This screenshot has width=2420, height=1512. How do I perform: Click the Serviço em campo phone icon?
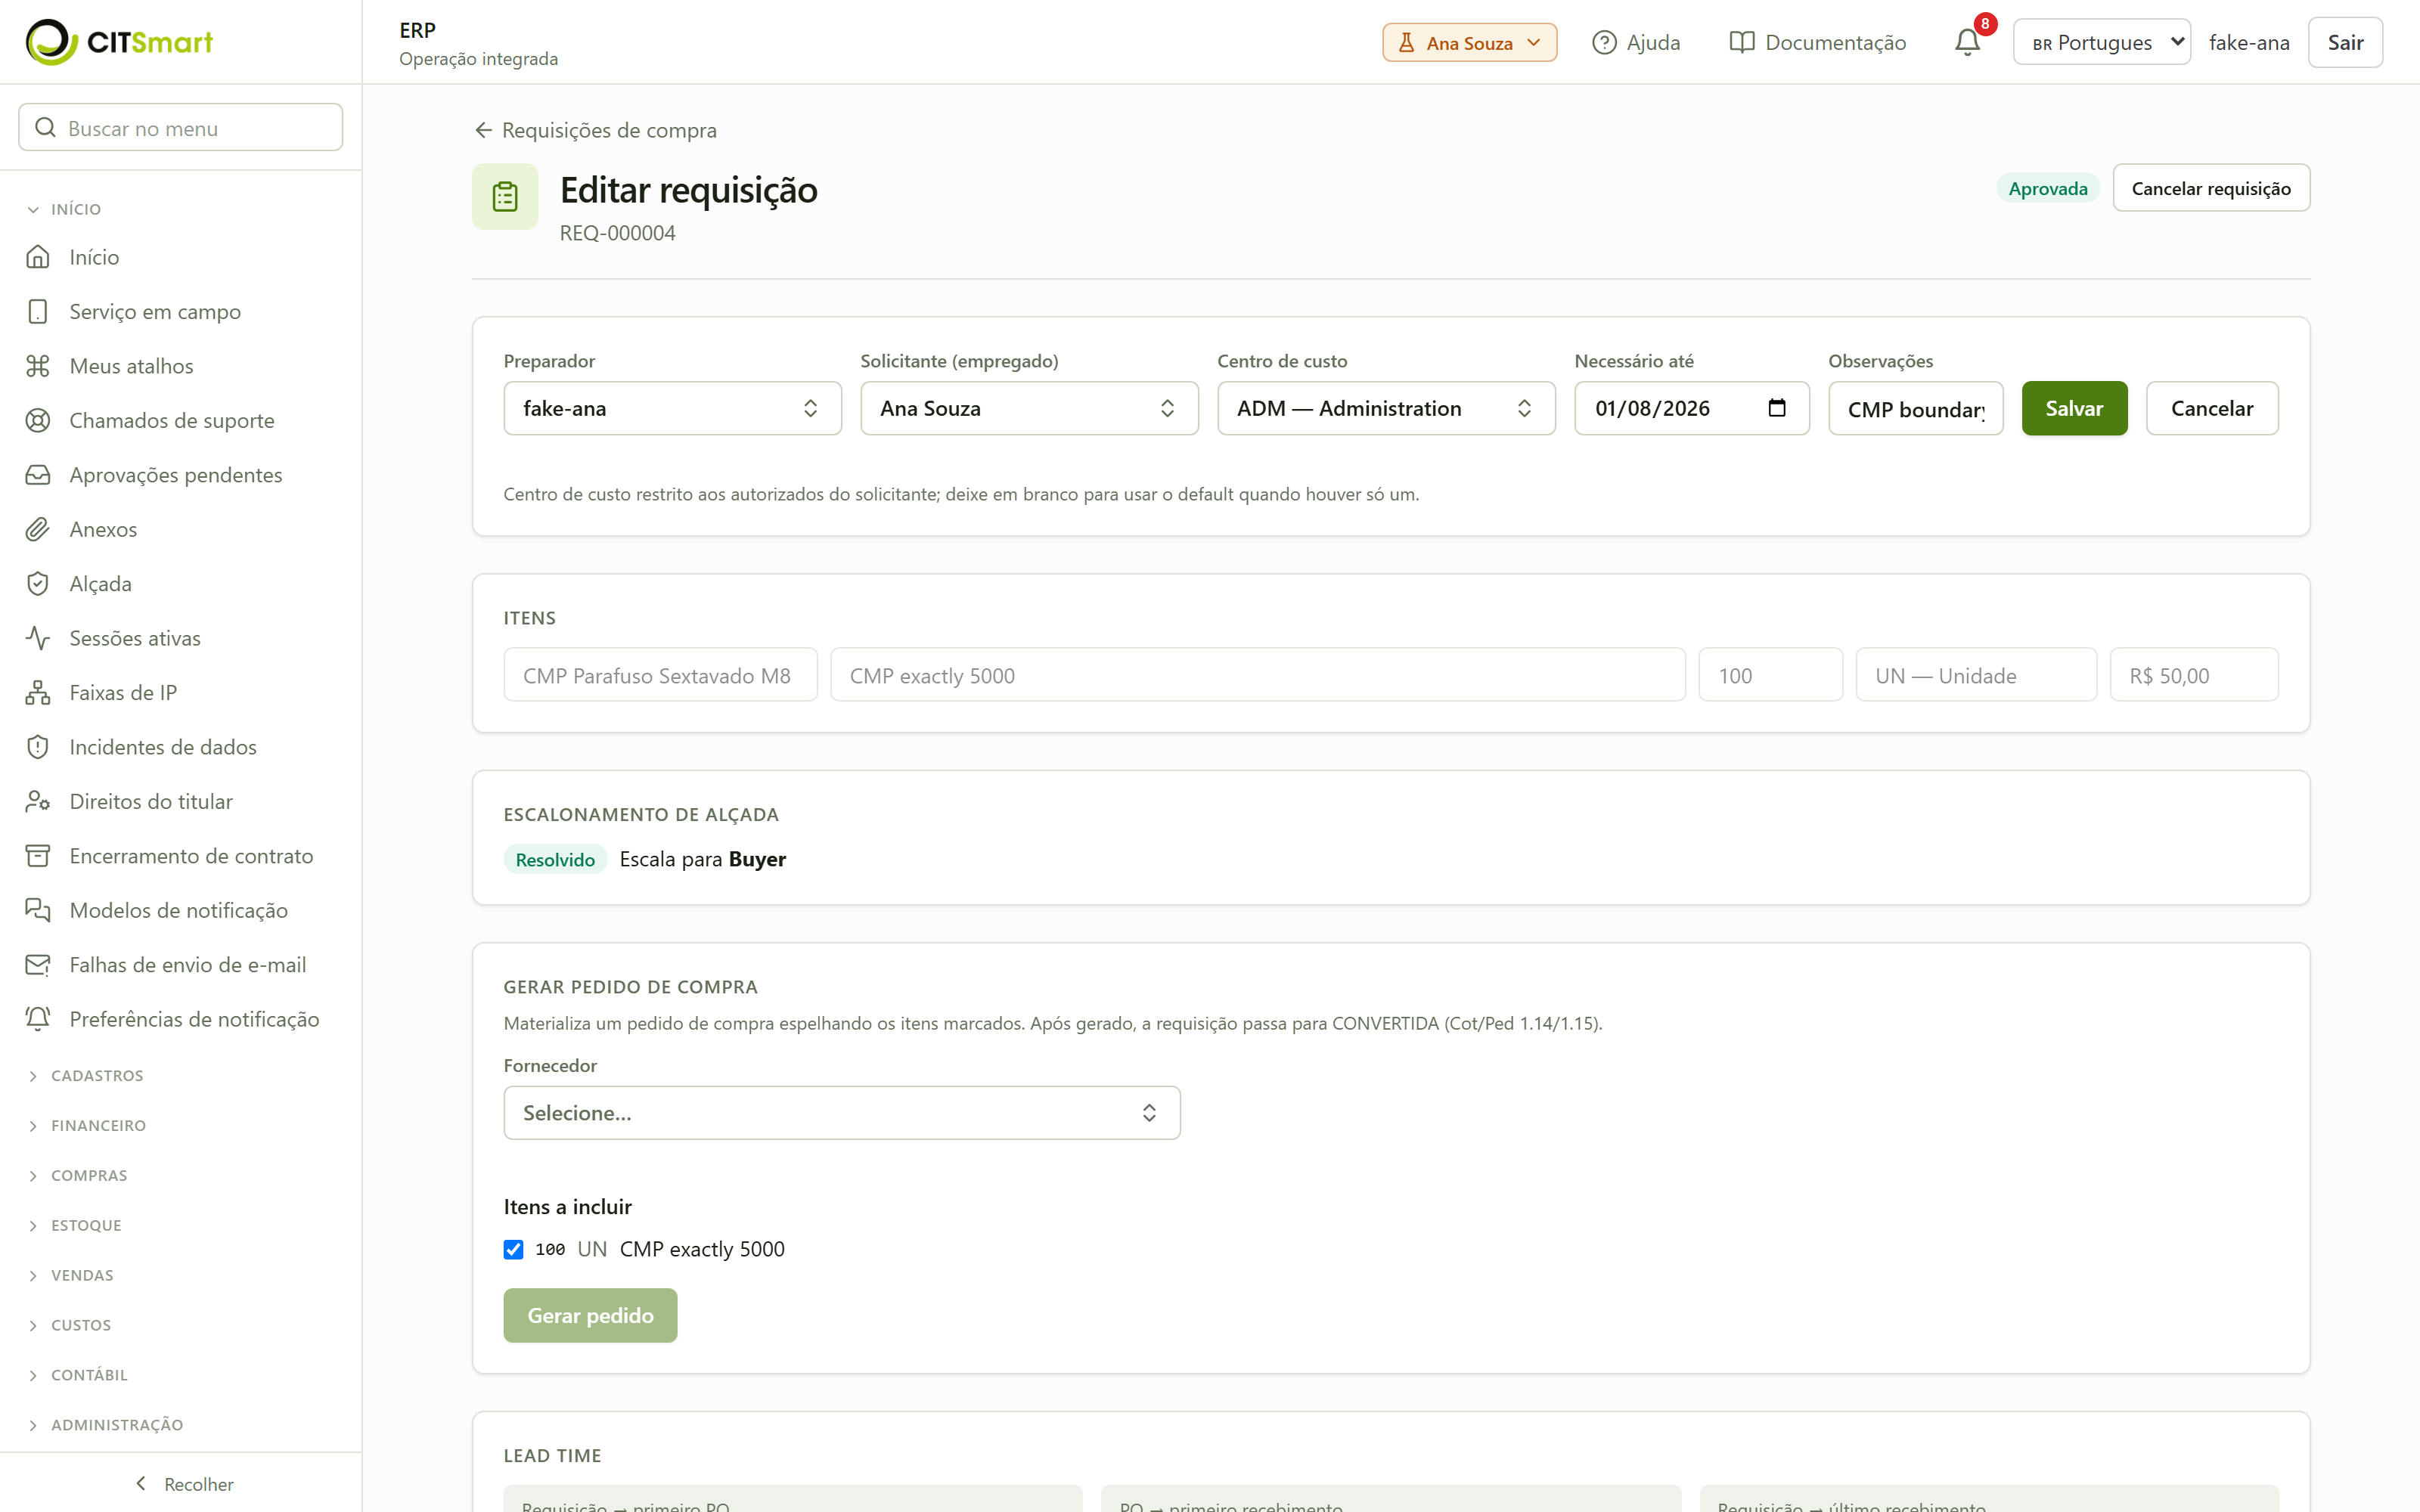pyautogui.click(x=38, y=311)
